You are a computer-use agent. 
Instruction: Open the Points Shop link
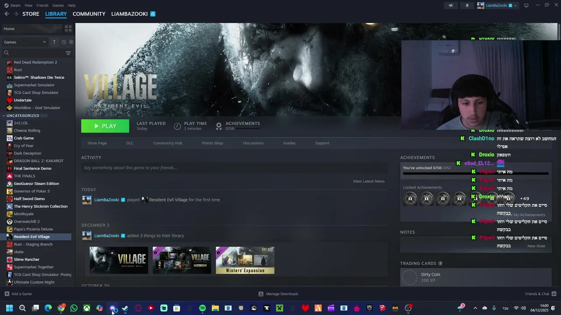click(213, 143)
